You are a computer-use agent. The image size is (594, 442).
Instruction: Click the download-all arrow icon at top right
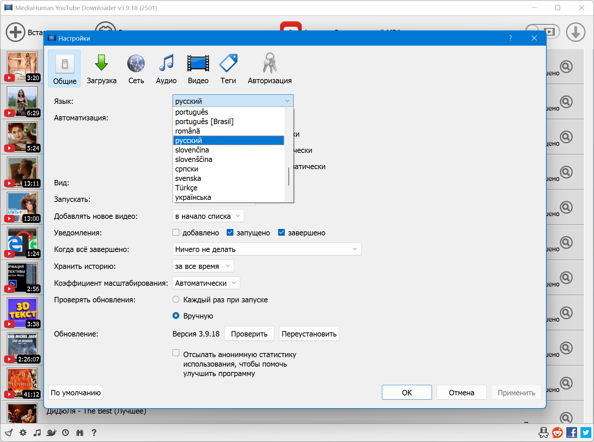tap(575, 32)
